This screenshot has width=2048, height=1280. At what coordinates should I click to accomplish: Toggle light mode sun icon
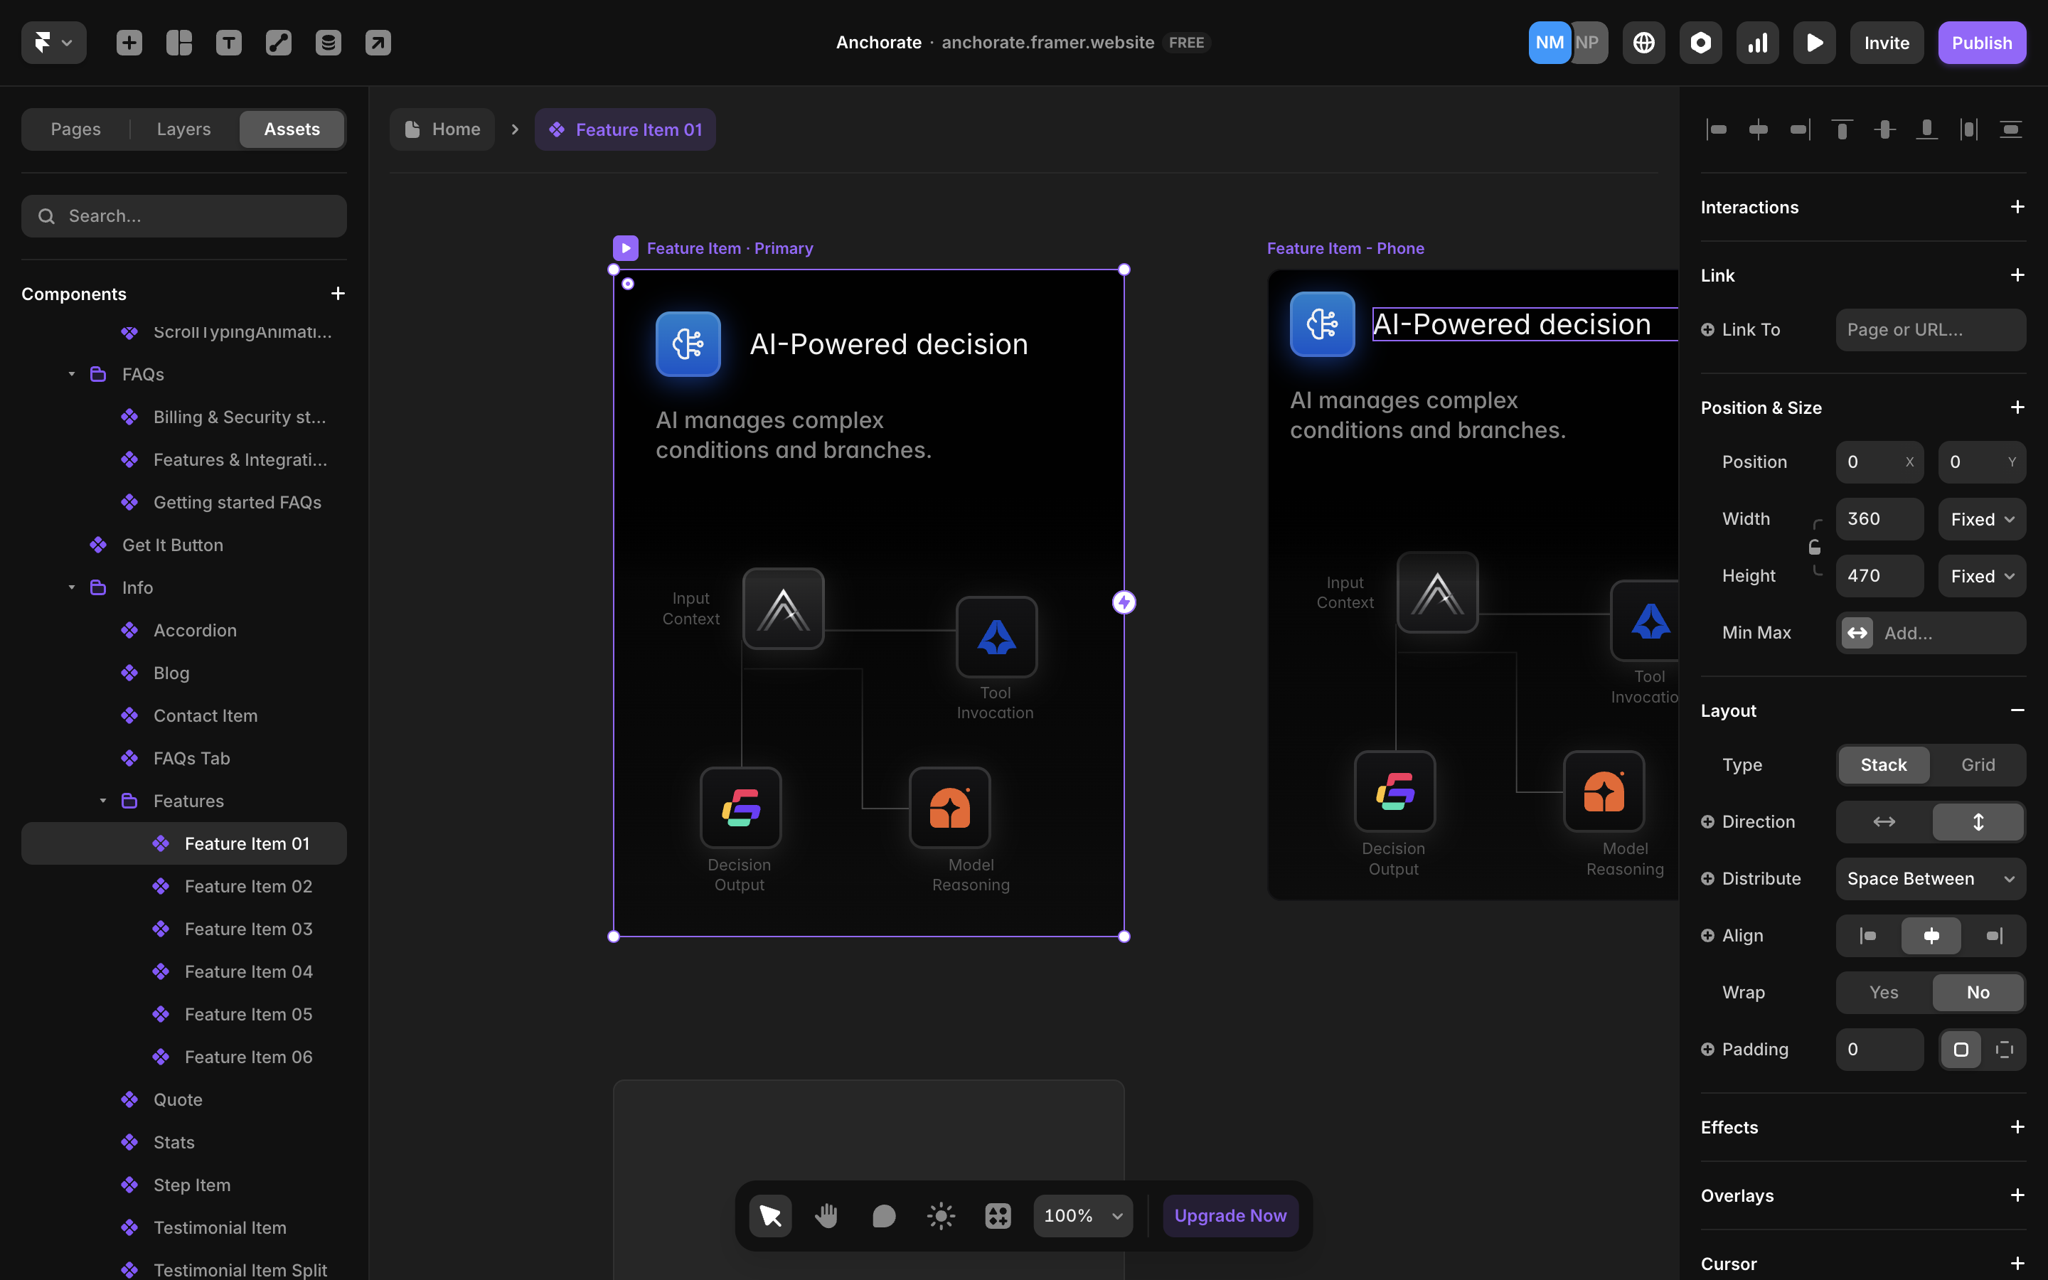click(x=940, y=1216)
